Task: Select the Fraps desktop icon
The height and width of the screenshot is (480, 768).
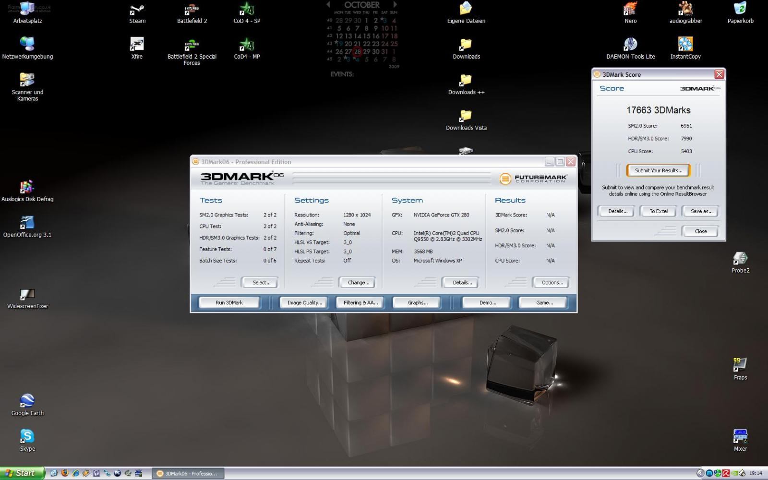Action: pyautogui.click(x=740, y=369)
